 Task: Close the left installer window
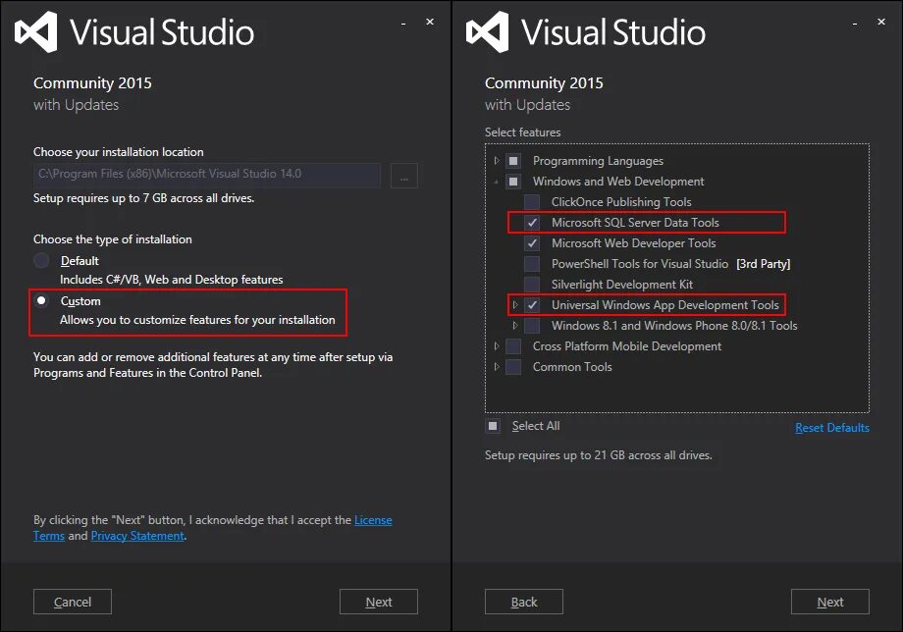tap(430, 22)
